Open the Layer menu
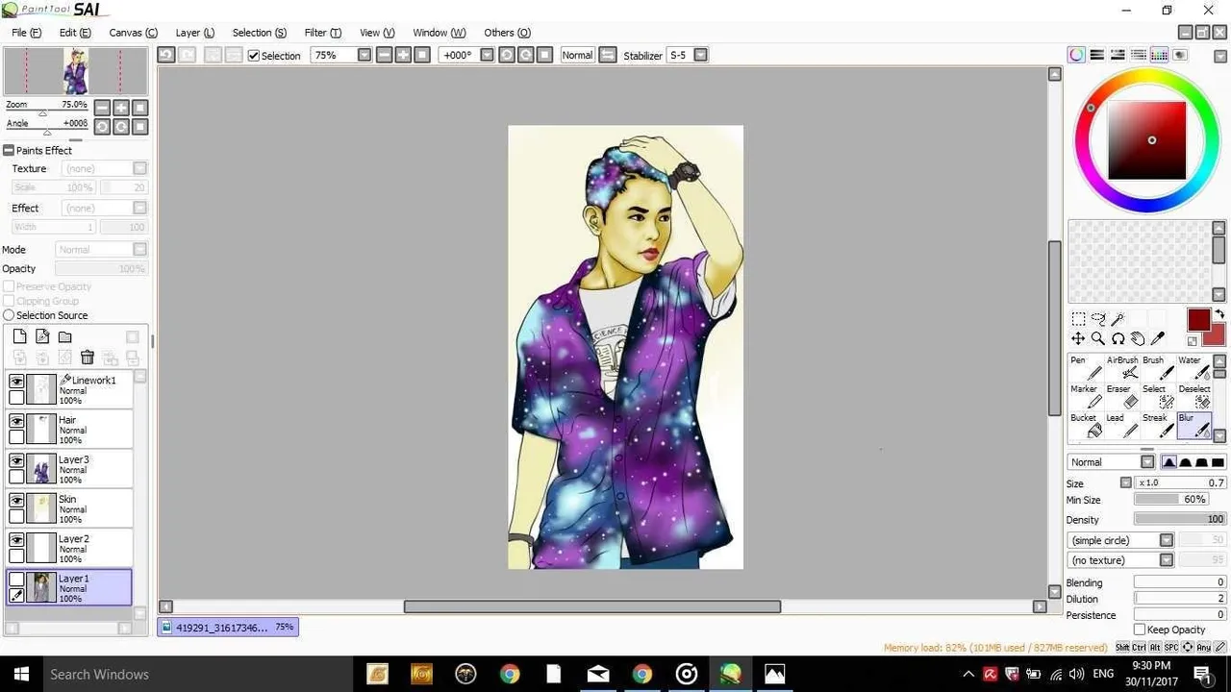Screen dimensions: 1231x692 (194, 33)
